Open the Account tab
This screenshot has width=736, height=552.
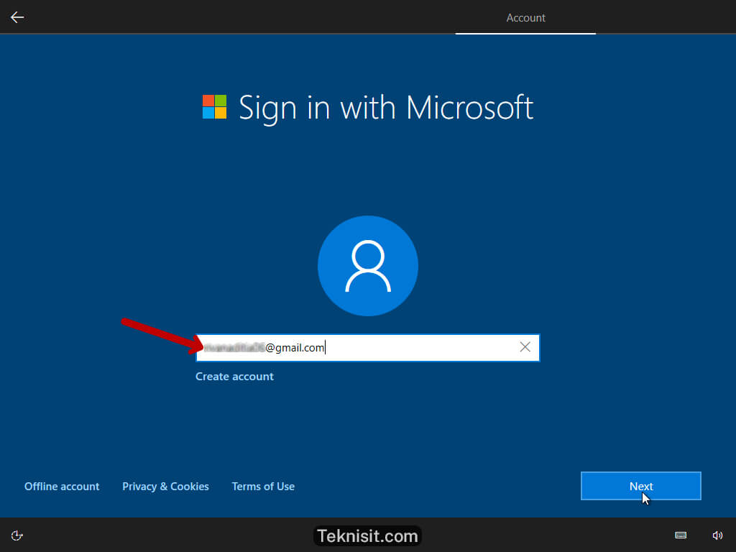525,18
